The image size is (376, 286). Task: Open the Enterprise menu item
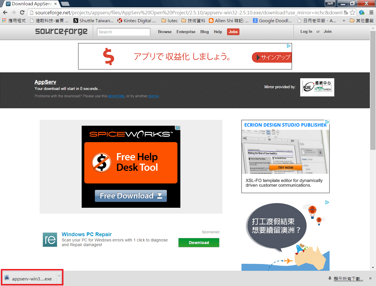[186, 32]
